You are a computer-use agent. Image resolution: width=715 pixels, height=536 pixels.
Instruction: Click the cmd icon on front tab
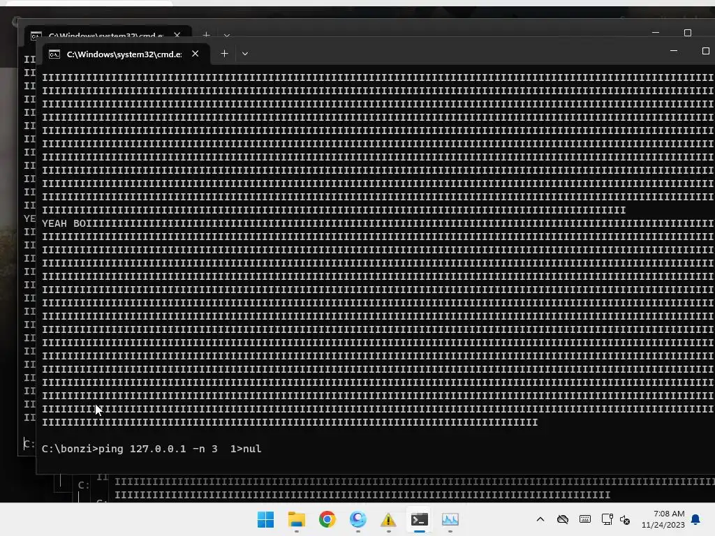click(54, 54)
